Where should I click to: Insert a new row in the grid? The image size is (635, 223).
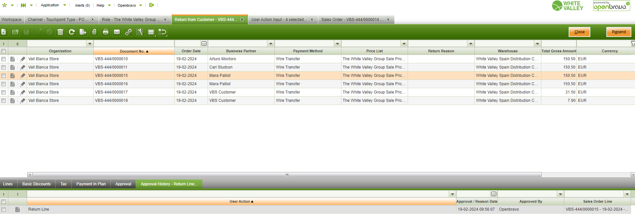point(15,32)
